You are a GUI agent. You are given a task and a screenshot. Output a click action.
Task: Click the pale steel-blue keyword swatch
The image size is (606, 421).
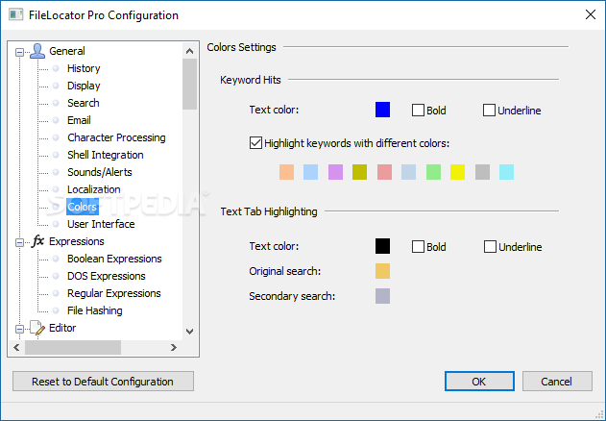[x=408, y=172]
